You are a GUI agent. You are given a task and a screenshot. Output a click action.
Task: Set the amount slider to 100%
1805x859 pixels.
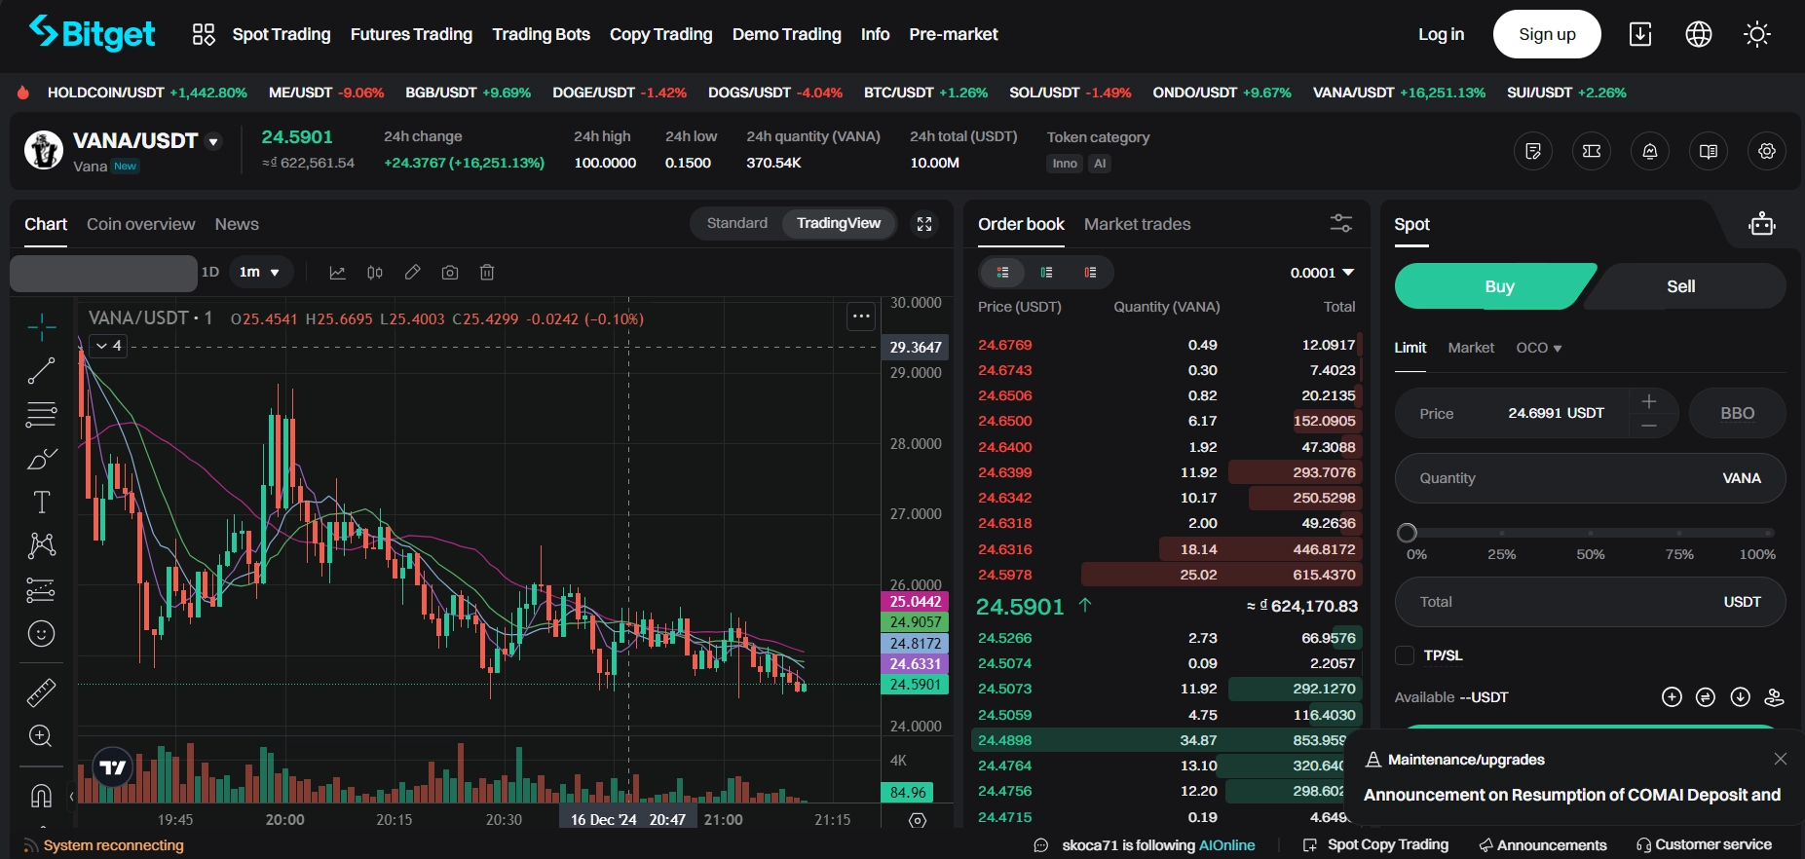(x=1769, y=533)
